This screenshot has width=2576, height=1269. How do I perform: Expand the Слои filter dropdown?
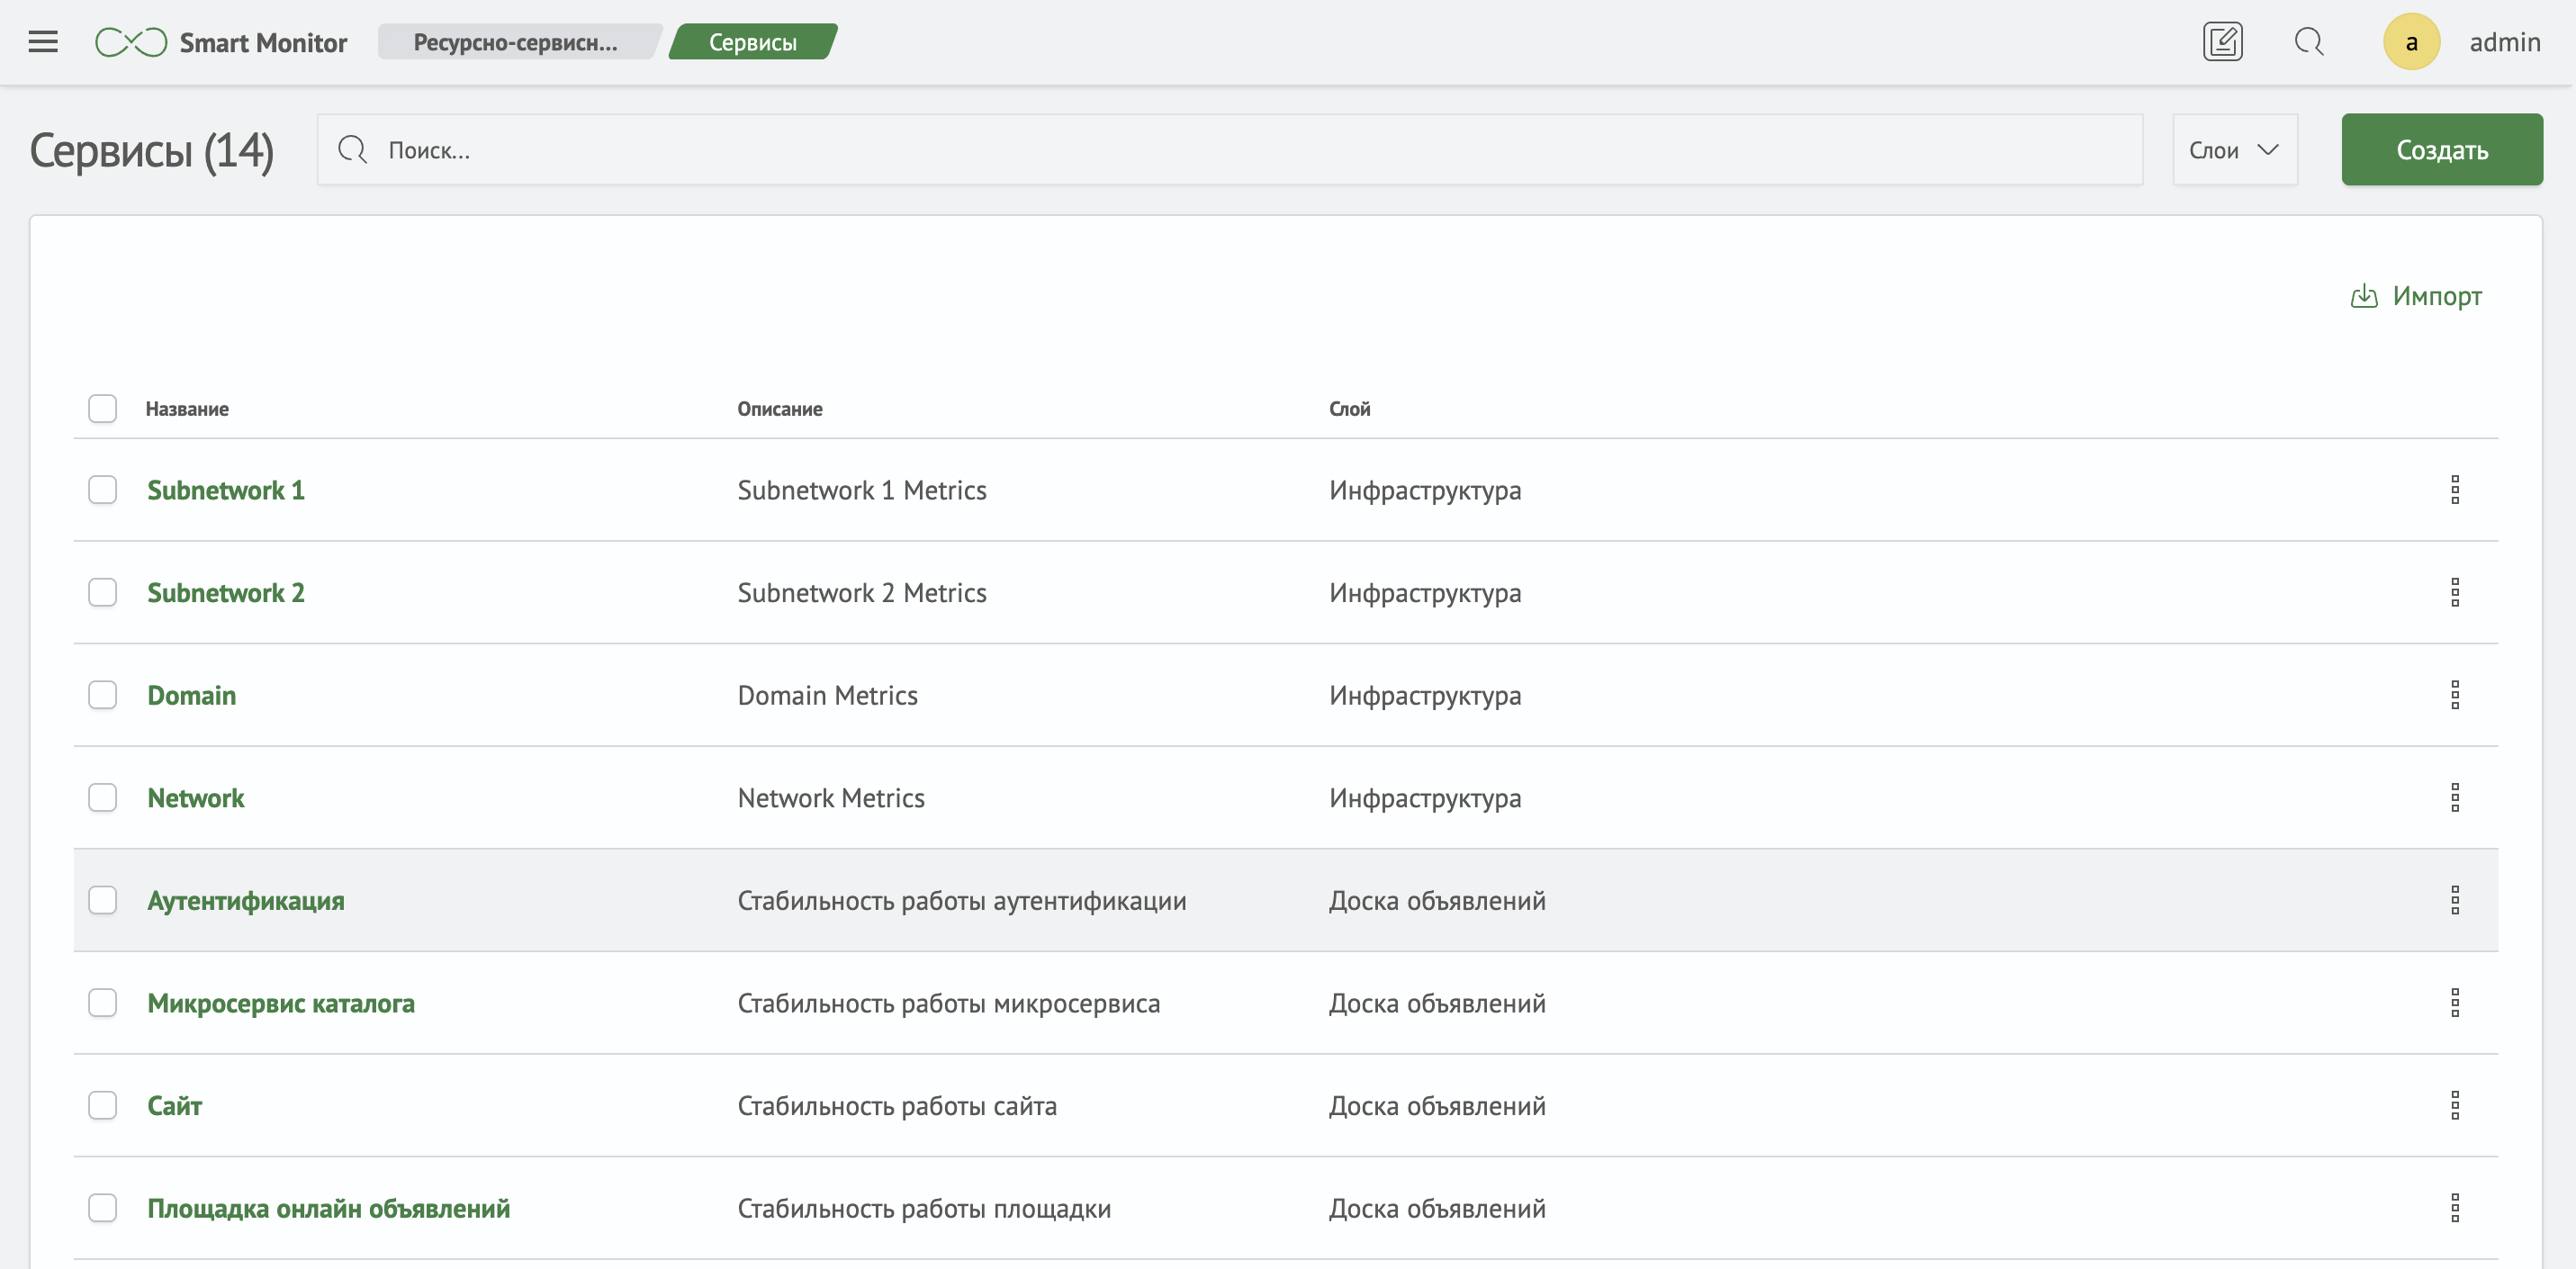point(2234,150)
